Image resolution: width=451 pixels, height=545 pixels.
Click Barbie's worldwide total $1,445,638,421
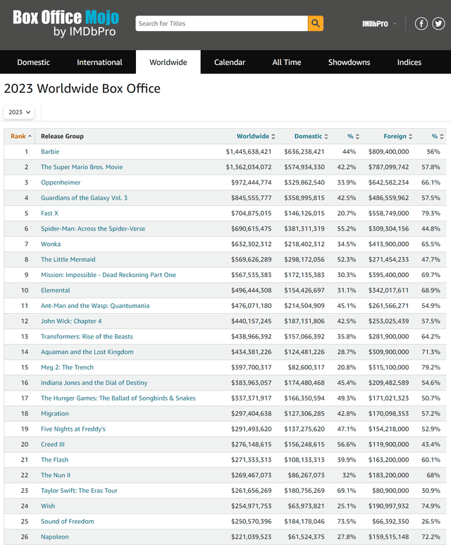tap(249, 152)
